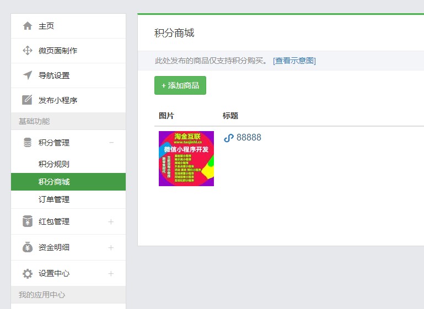Expand 设置中心 with the plus sign
This screenshot has width=424, height=309.
point(111,274)
